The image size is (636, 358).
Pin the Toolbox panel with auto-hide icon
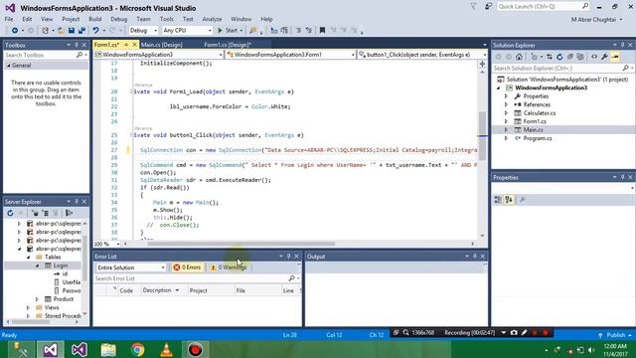coord(77,45)
